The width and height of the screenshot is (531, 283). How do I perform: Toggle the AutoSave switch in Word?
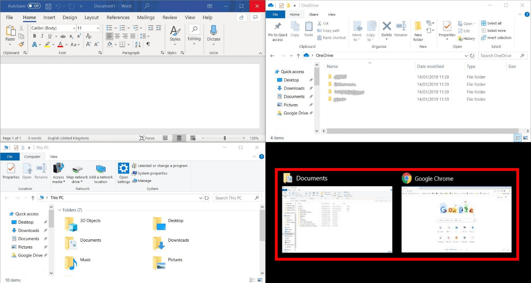coord(34,6)
